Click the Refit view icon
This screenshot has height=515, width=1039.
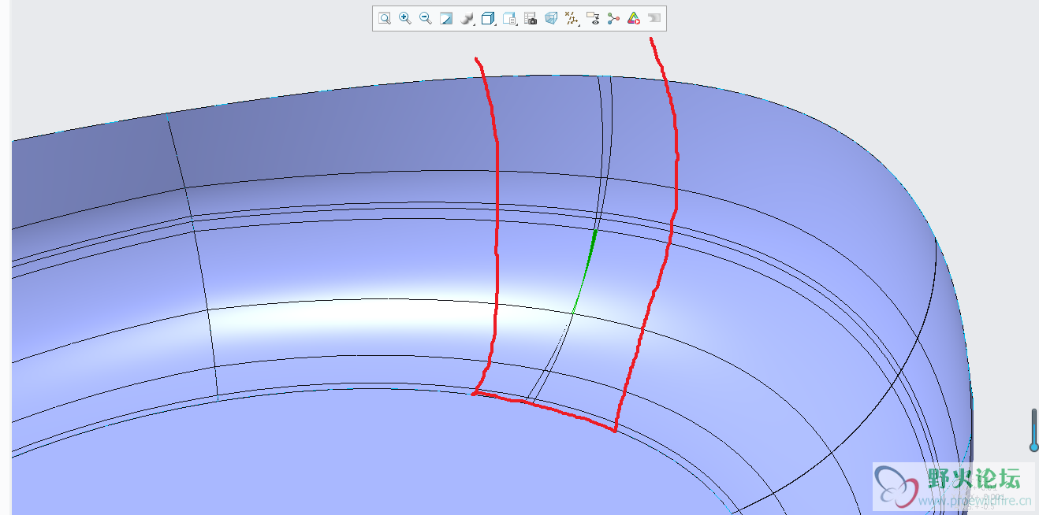pos(384,18)
